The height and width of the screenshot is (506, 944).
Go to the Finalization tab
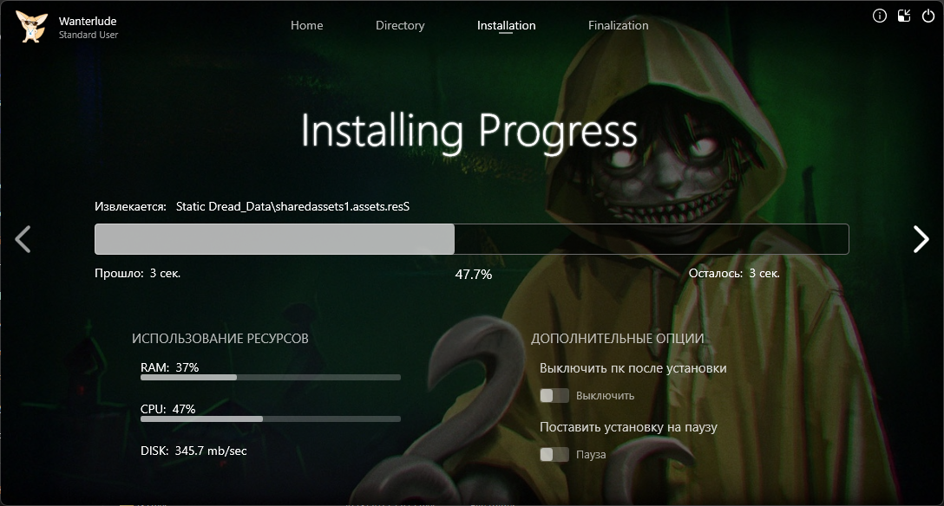click(618, 25)
